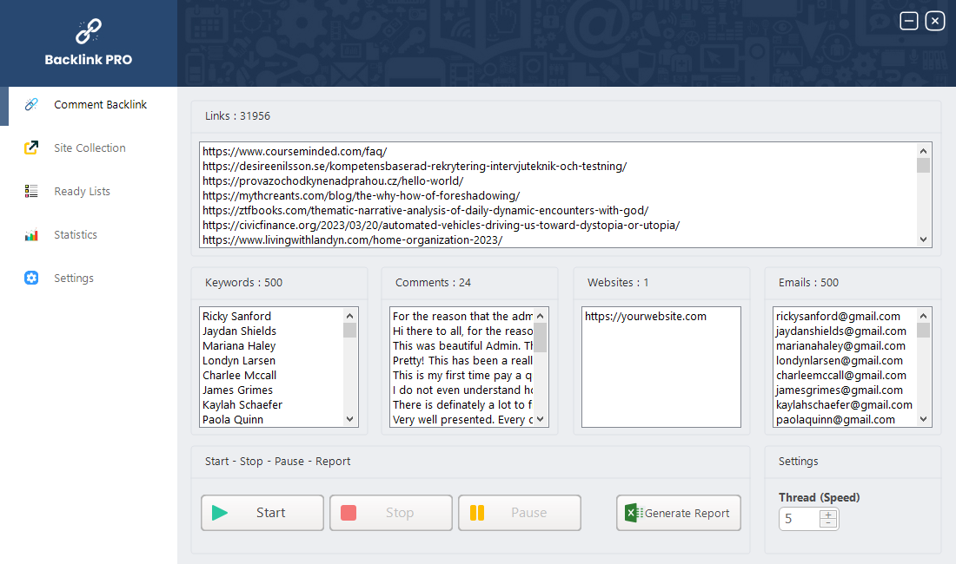Click the yellow pause icon on Pause
The width and height of the screenshot is (956, 564).
[477, 512]
